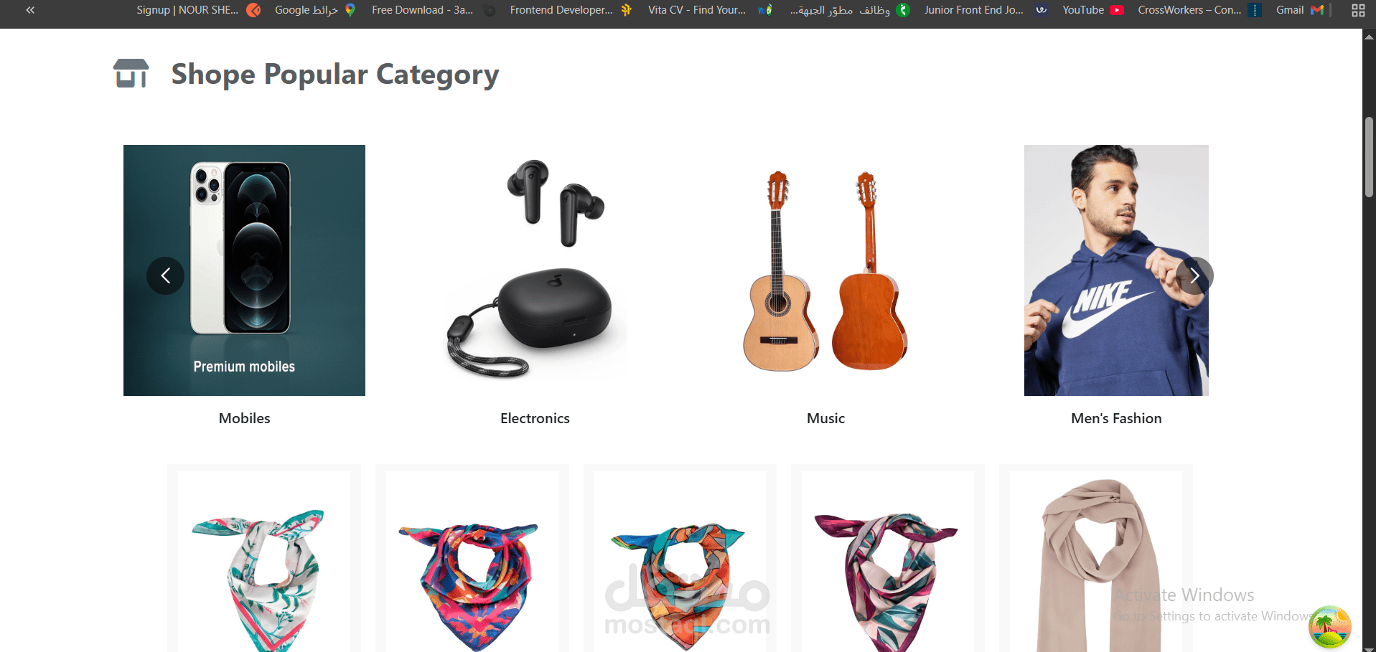
Task: Select the Mobiles category label
Action: pos(245,418)
